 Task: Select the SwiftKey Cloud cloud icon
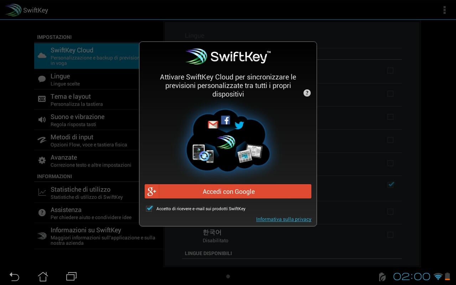tap(42, 55)
